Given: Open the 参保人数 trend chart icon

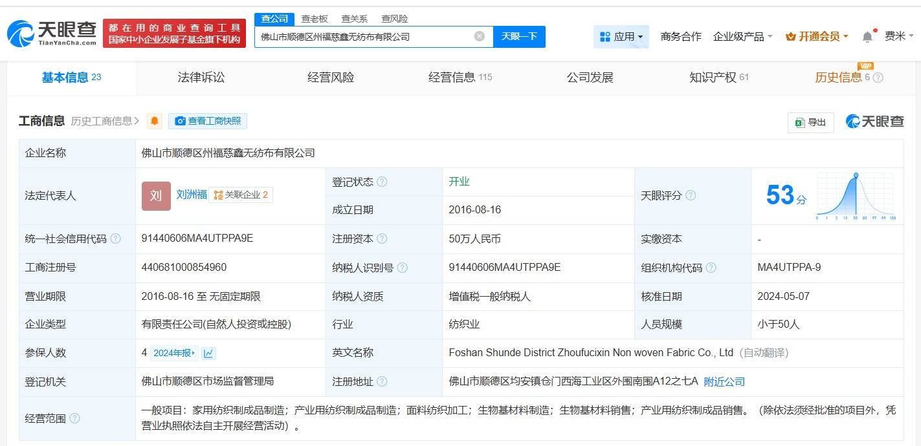Looking at the screenshot, I should 208,353.
